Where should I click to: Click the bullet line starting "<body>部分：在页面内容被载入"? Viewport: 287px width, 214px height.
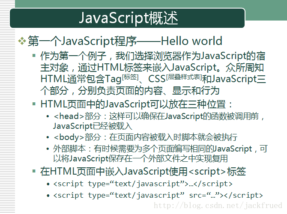[146, 137]
